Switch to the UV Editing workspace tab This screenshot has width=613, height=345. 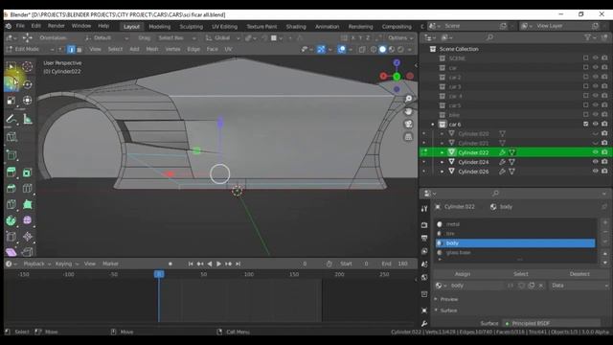coord(224,27)
